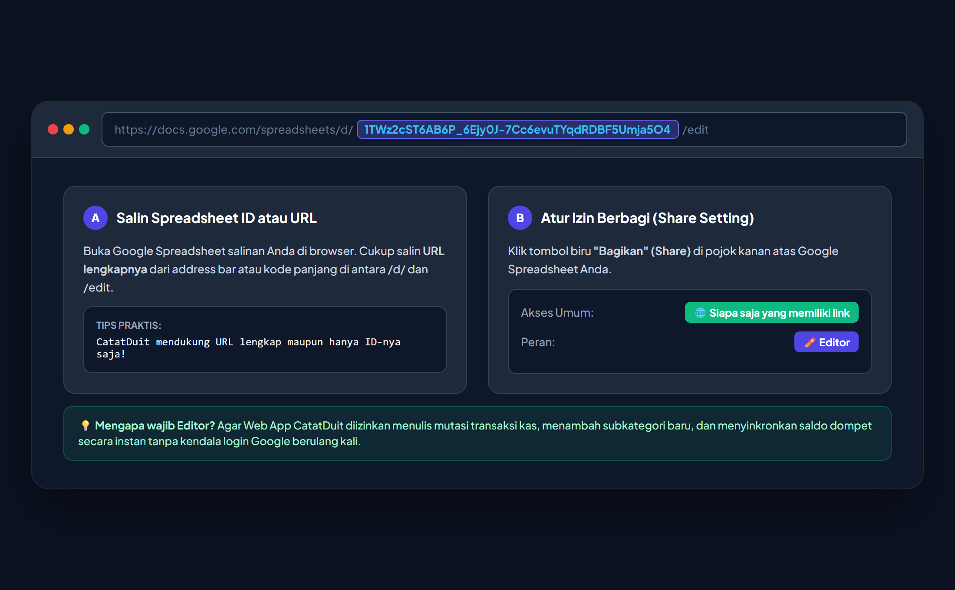Click the yellow minimize dot
The height and width of the screenshot is (590, 955).
tap(69, 129)
